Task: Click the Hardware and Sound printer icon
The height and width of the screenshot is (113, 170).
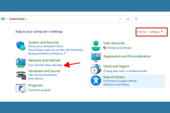Action: (21, 75)
